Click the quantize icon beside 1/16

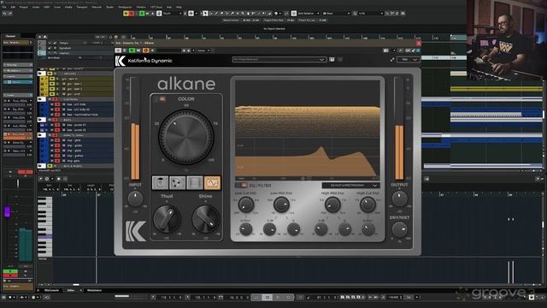click(355, 14)
